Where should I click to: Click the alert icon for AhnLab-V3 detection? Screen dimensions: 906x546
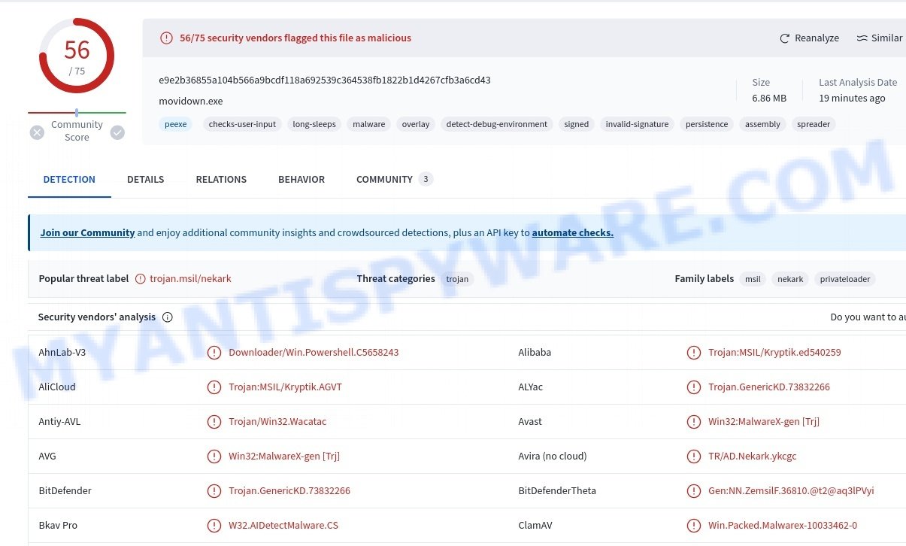tap(214, 353)
